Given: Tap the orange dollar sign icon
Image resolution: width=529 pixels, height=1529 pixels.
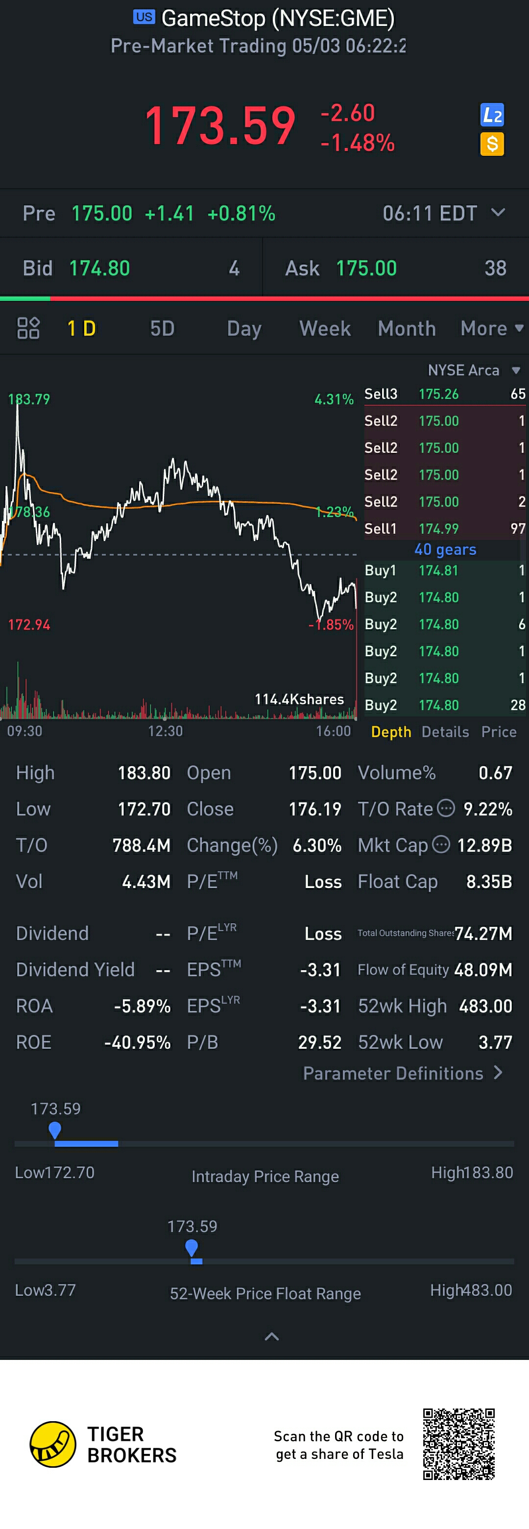Looking at the screenshot, I should (x=492, y=144).
